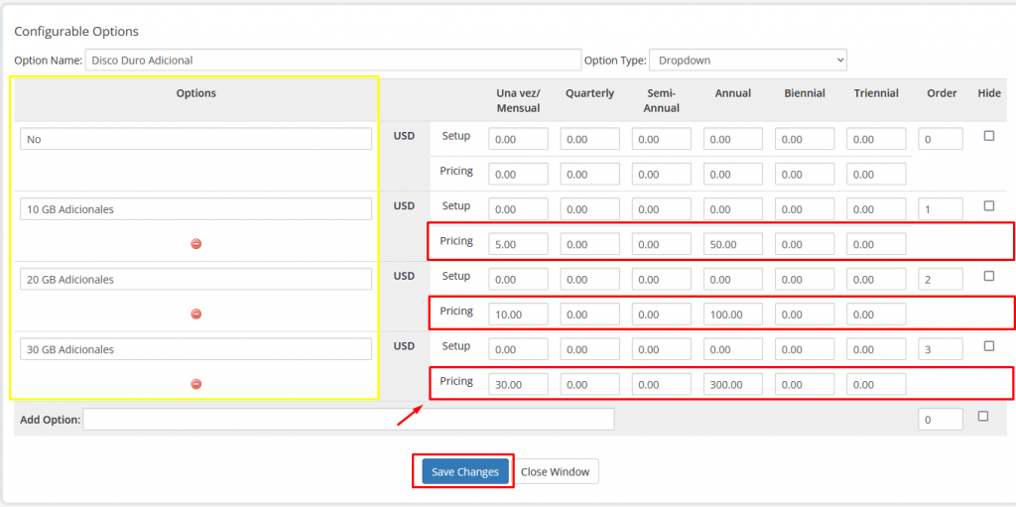Enable Hide for 10 GB Adicionales
The height and width of the screenshot is (507, 1016).
coord(988,206)
